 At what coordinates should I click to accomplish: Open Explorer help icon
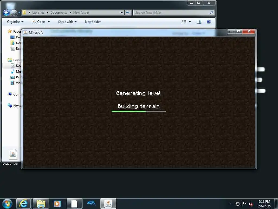coord(209,22)
